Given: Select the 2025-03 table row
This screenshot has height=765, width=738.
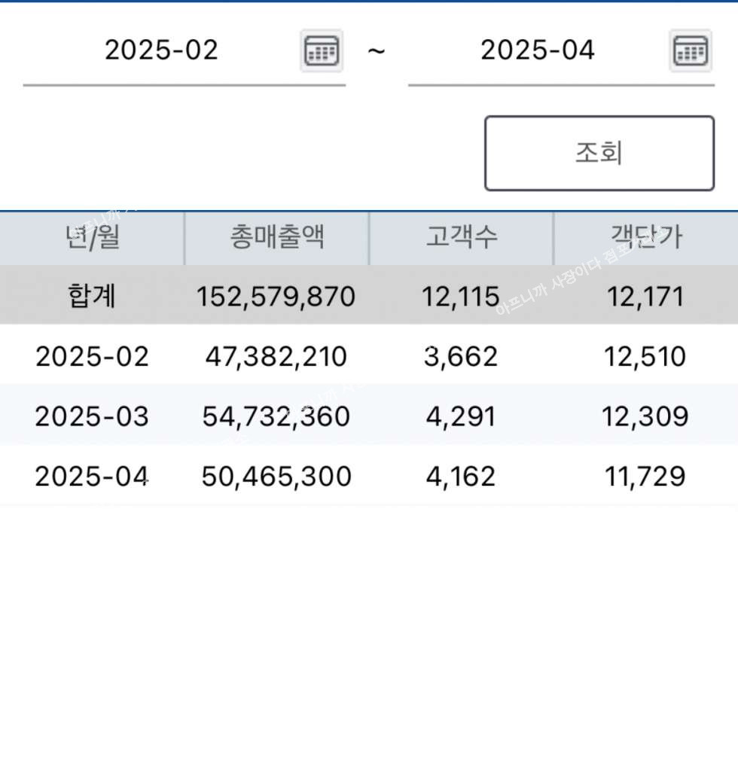Looking at the screenshot, I should pos(369,416).
